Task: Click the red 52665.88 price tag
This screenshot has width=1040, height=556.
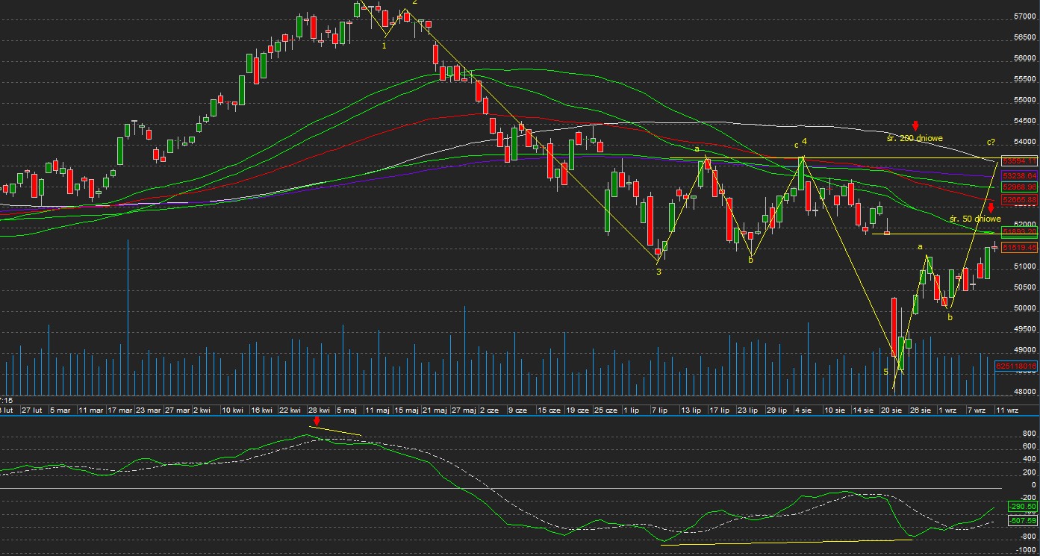Action: click(x=1020, y=200)
